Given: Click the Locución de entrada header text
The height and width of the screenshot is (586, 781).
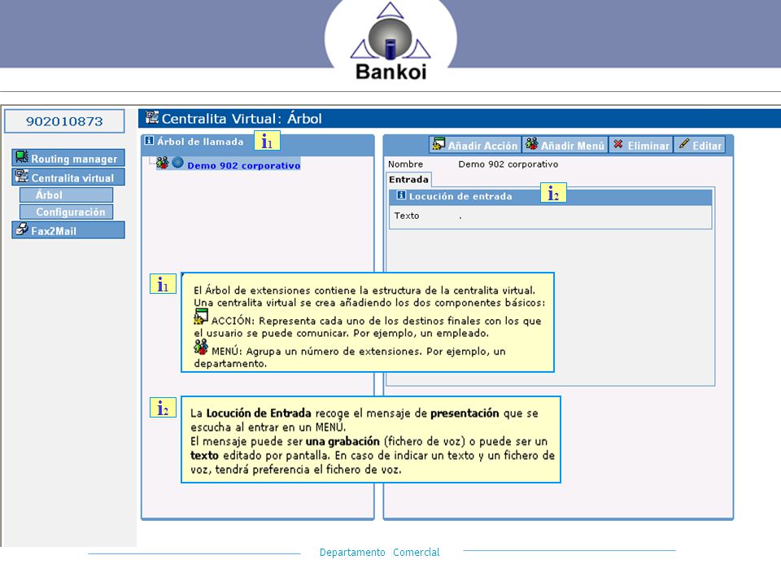Looking at the screenshot, I should [x=460, y=196].
